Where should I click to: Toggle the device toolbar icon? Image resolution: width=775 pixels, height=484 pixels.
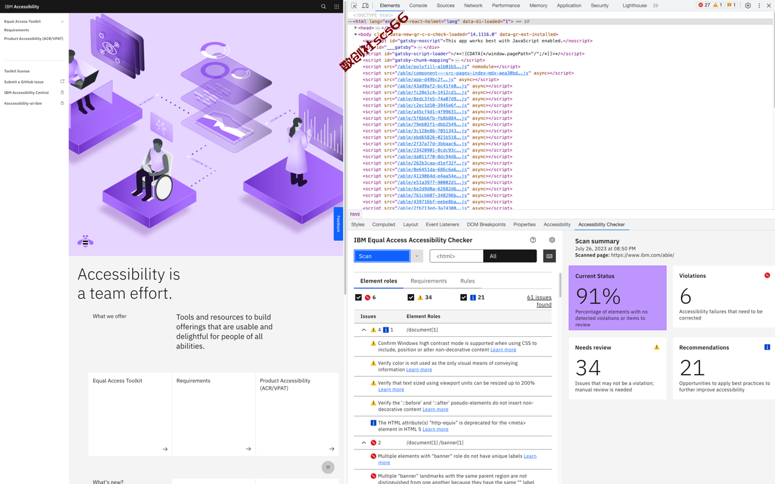point(365,5)
